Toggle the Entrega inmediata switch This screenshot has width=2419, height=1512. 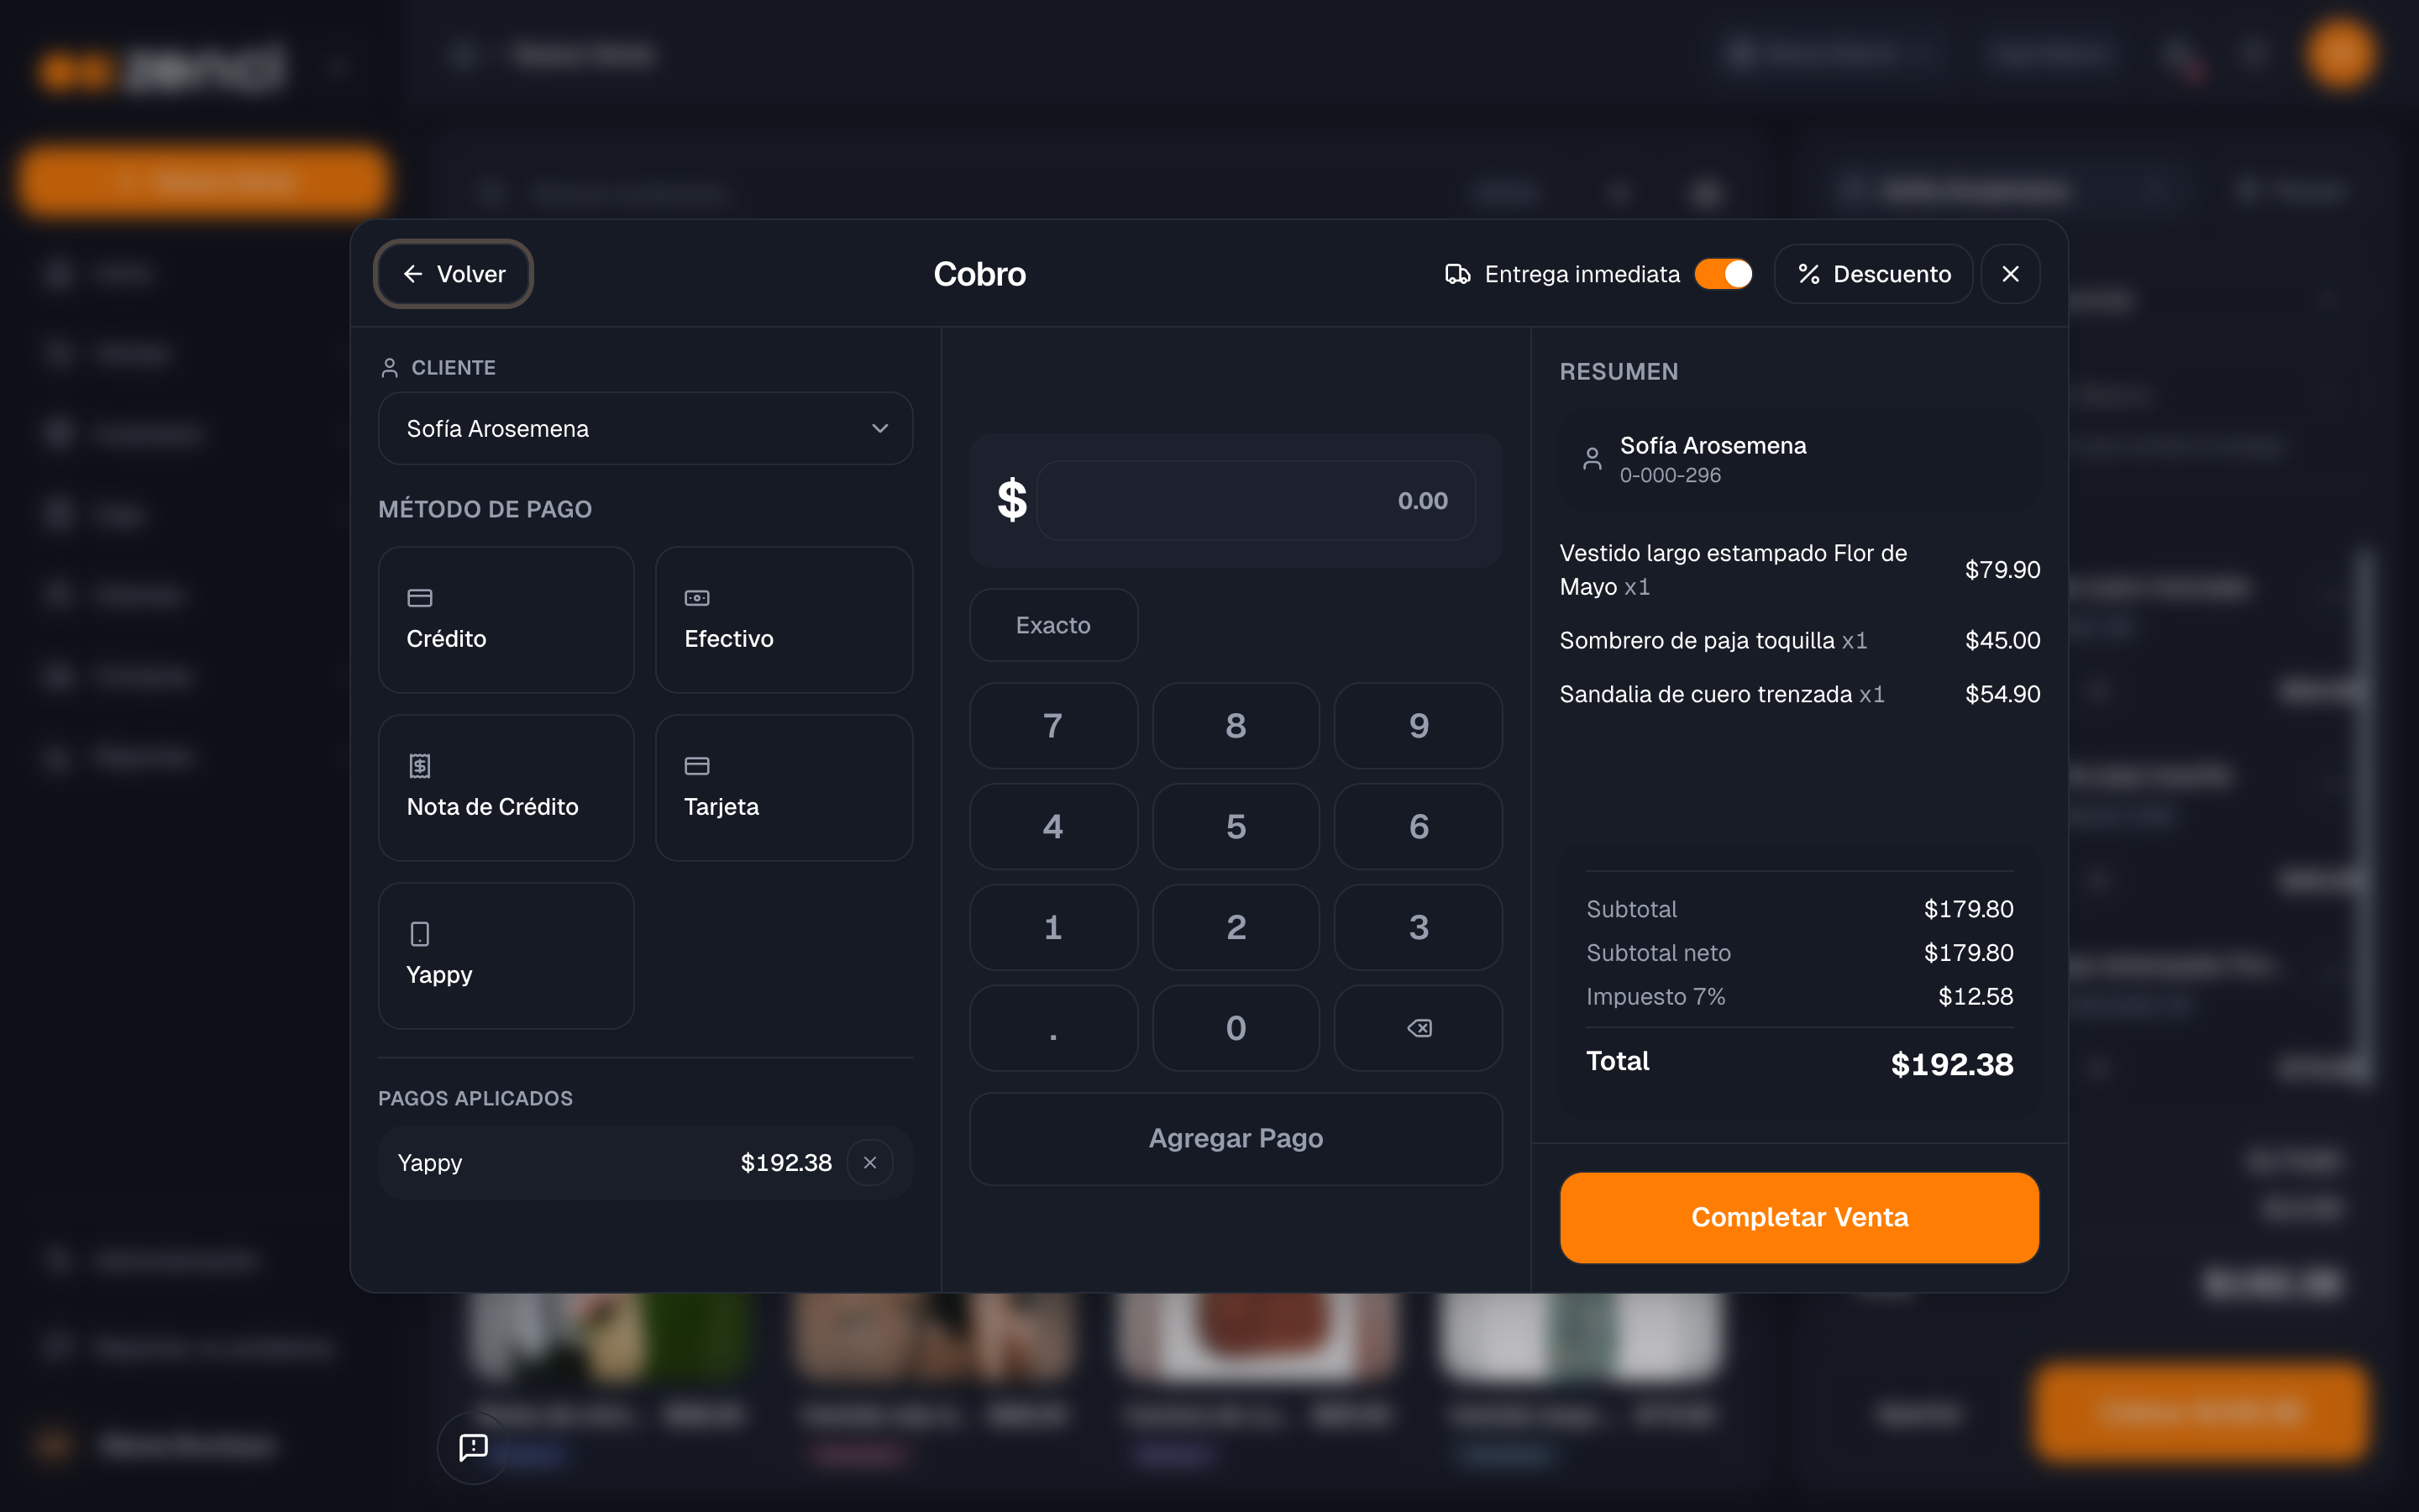(1724, 274)
